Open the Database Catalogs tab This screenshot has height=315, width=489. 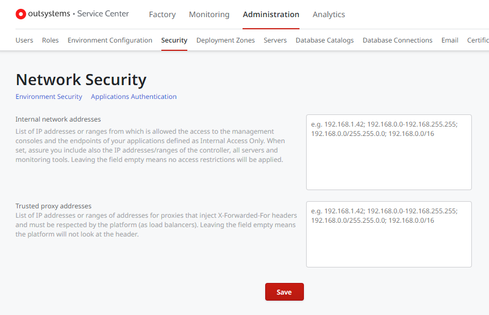[x=325, y=40]
